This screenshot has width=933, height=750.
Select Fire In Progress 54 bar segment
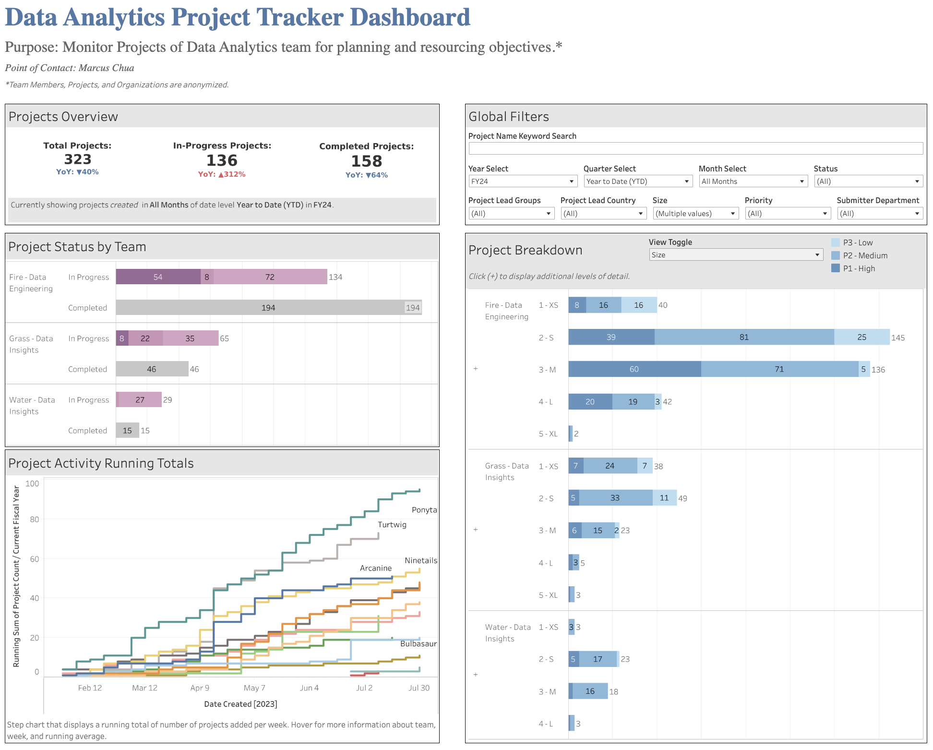pyautogui.click(x=158, y=277)
